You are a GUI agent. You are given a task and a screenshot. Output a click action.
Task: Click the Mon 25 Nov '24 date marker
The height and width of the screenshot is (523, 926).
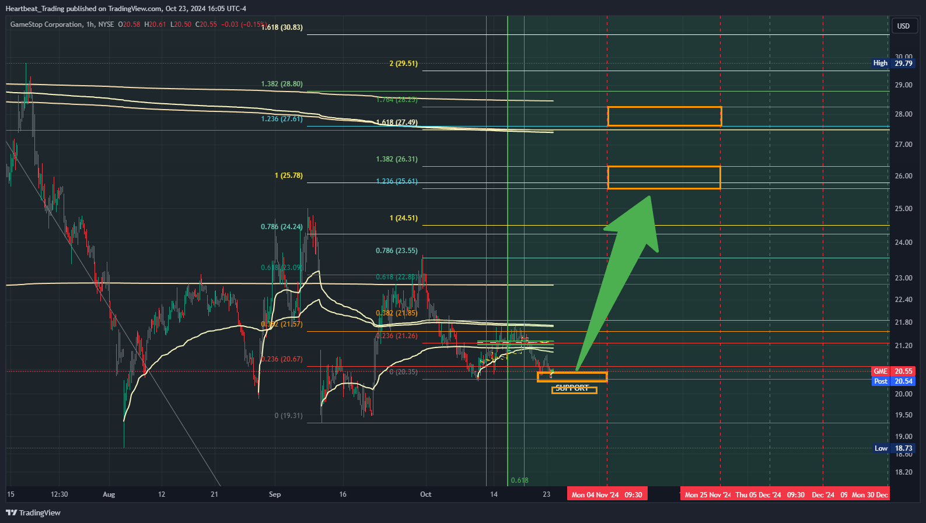click(707, 495)
